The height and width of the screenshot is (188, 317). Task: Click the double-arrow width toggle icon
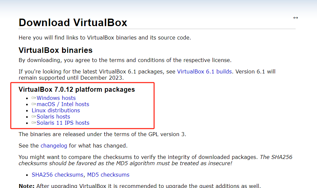[x=295, y=18]
